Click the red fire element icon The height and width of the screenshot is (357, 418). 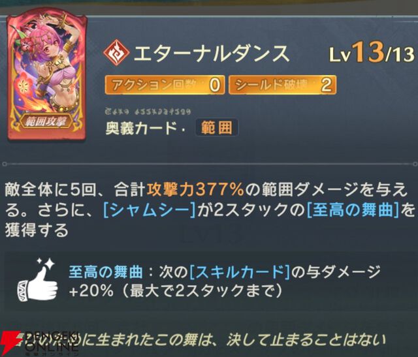coord(116,53)
